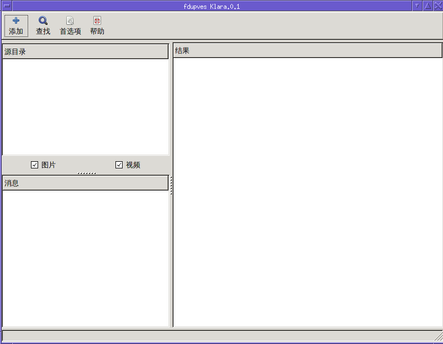Open the window menu at title bar left
Screen dimensions: 443x344
point(7,6)
